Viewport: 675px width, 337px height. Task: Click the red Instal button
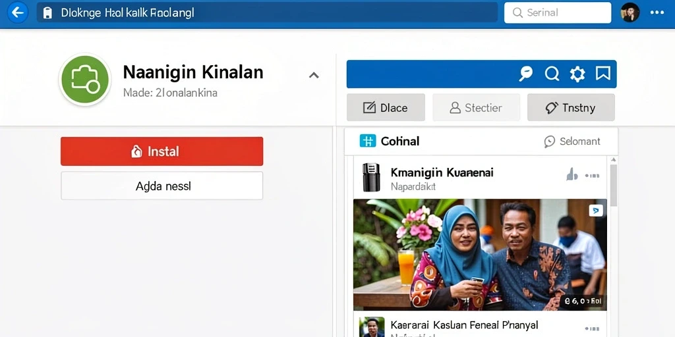pos(162,151)
